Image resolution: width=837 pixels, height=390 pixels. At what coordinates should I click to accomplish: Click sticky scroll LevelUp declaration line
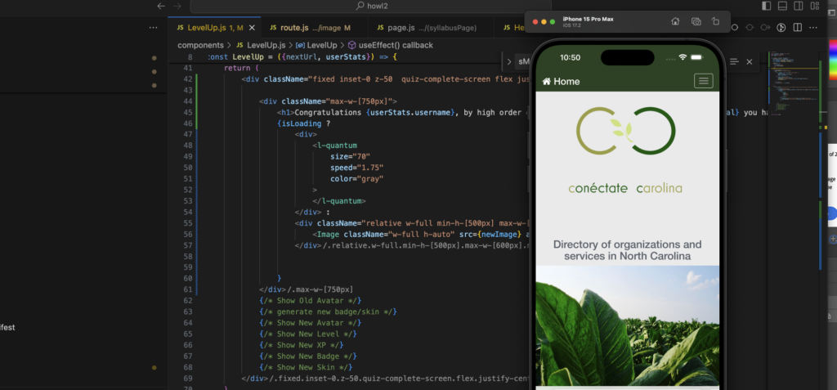[302, 56]
